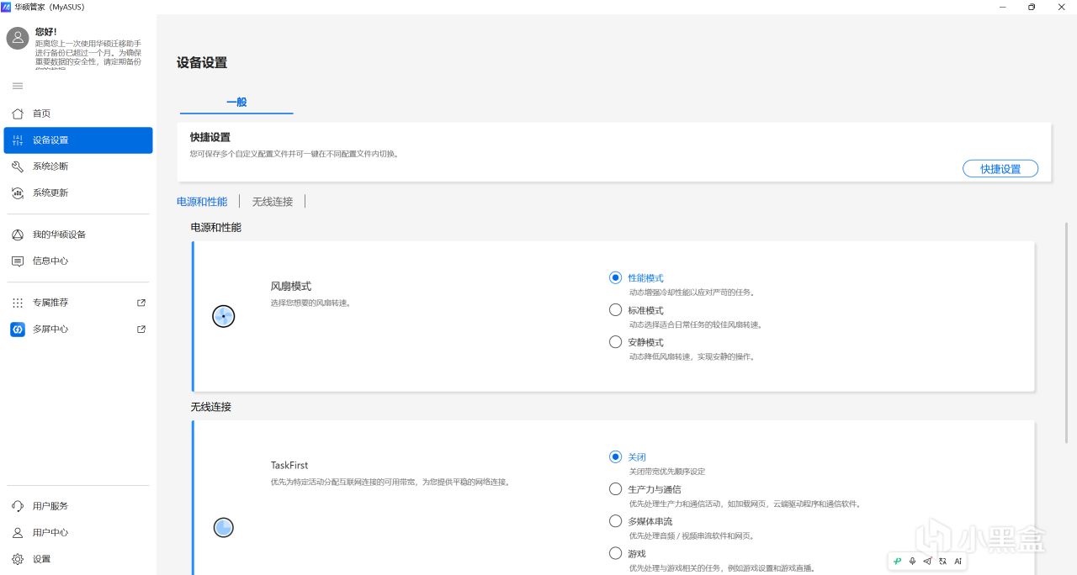The height and width of the screenshot is (575, 1077).
Task: Click the update gauge icon for 系统更新
Action: pos(18,193)
